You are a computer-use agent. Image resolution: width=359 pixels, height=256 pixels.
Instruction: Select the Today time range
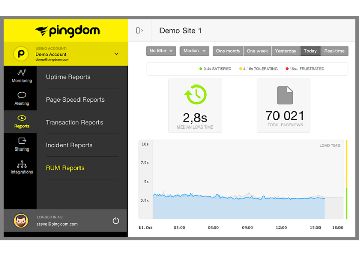[310, 51]
